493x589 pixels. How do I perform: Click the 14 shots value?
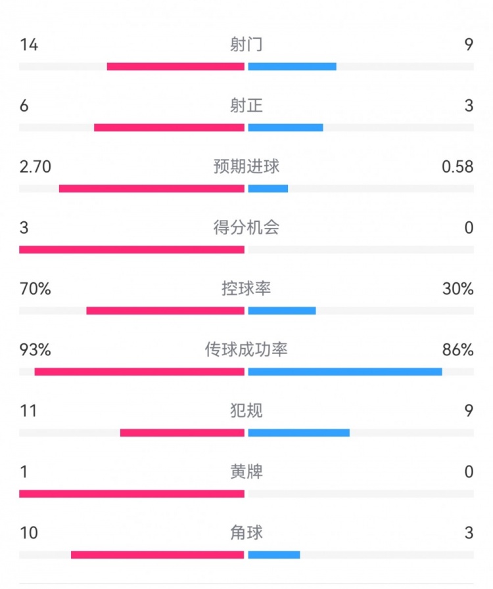pyautogui.click(x=29, y=45)
